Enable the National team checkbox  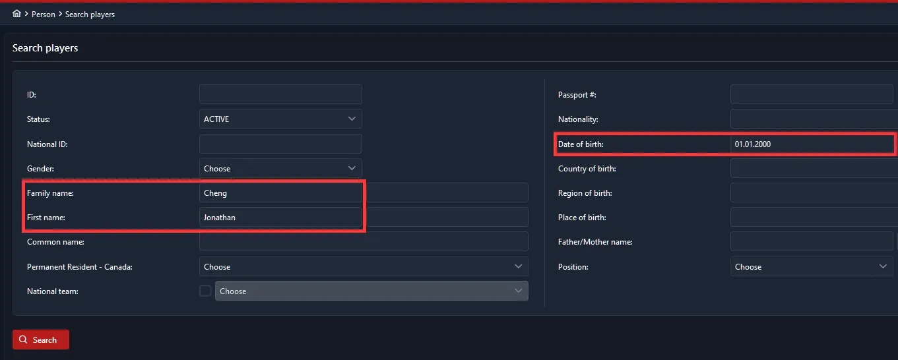pos(205,291)
